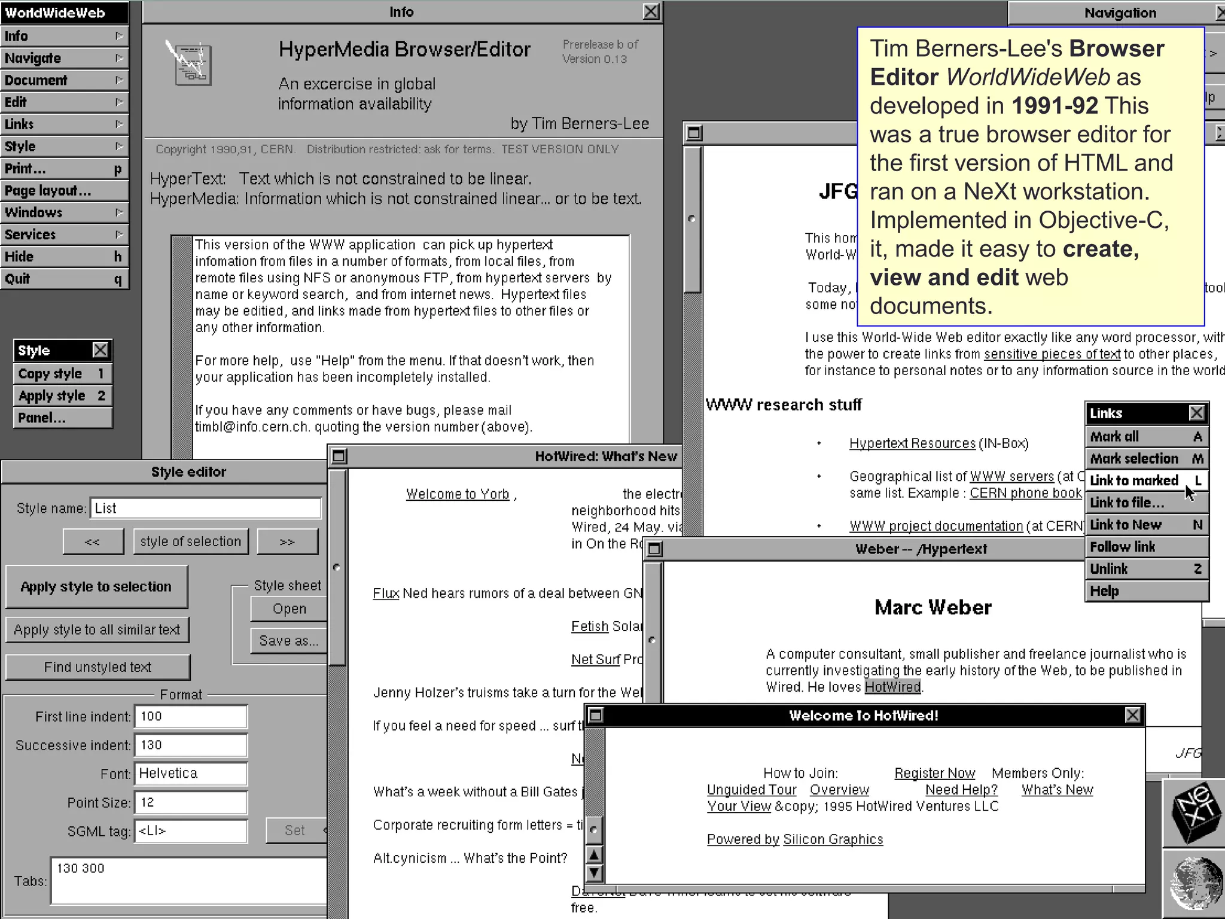Click previous style << button in Style editor

point(93,541)
